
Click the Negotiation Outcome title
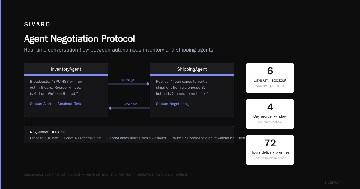48,132
